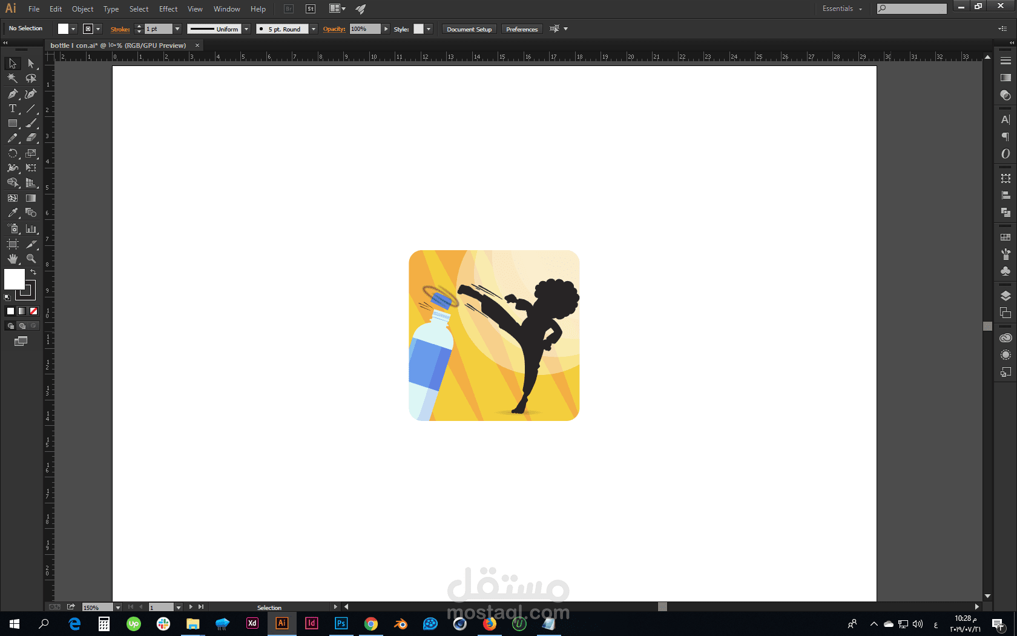Set paint mode to None
Viewport: 1017px width, 636px height.
[x=34, y=311]
